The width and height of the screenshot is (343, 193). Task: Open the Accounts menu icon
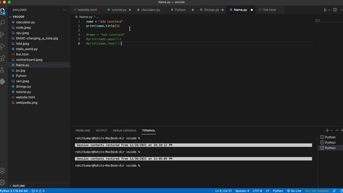[3, 170]
